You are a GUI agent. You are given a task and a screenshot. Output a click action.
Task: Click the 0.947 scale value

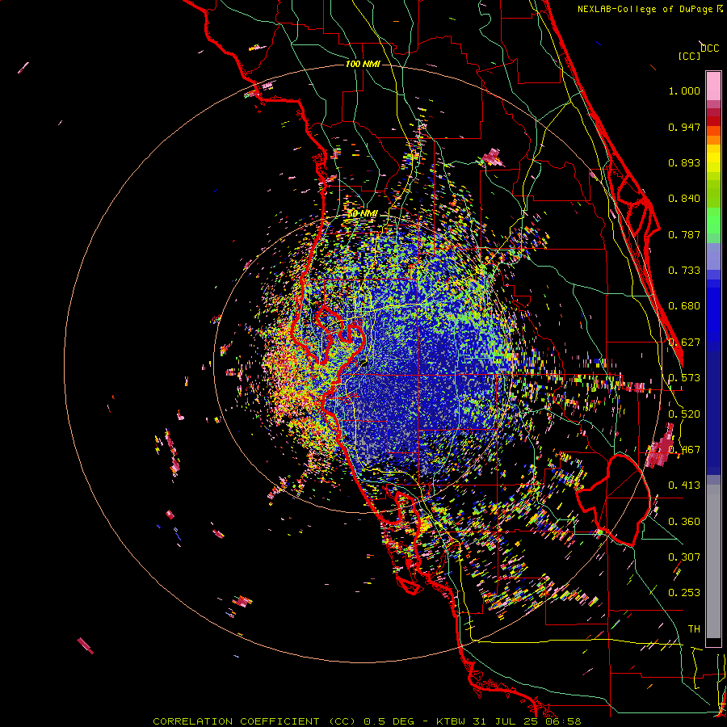pos(684,127)
